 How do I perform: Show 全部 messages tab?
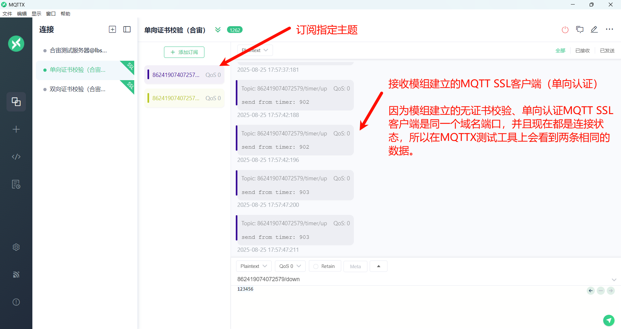click(560, 50)
